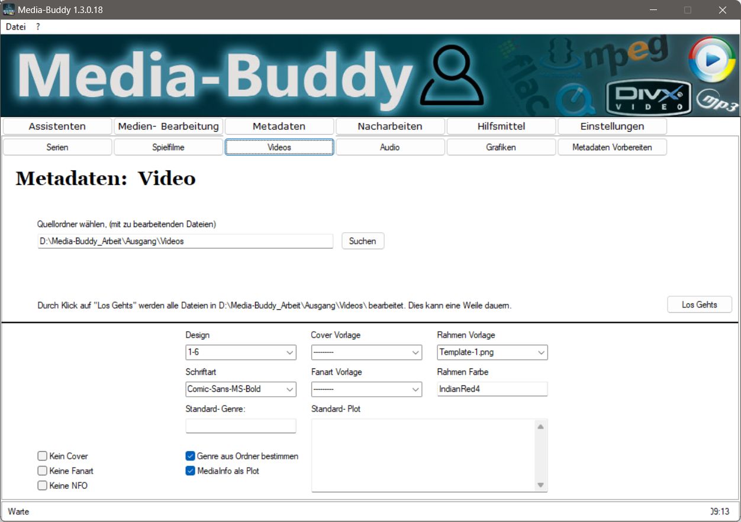Select the Metadaten main tab

coord(279,127)
